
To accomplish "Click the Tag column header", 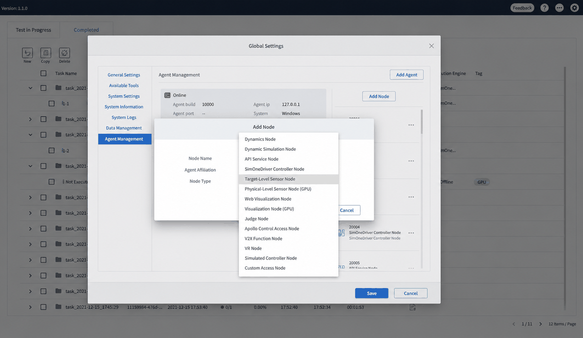I will (x=479, y=73).
